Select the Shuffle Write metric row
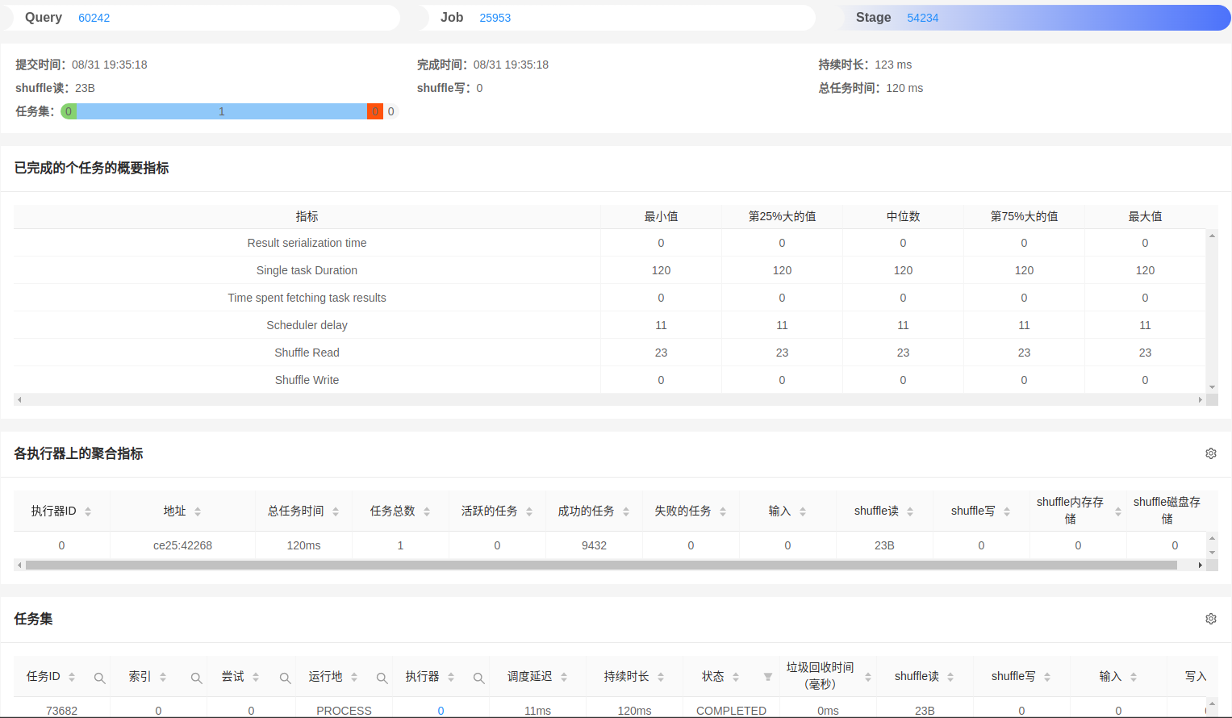This screenshot has height=718, width=1232. coord(610,380)
